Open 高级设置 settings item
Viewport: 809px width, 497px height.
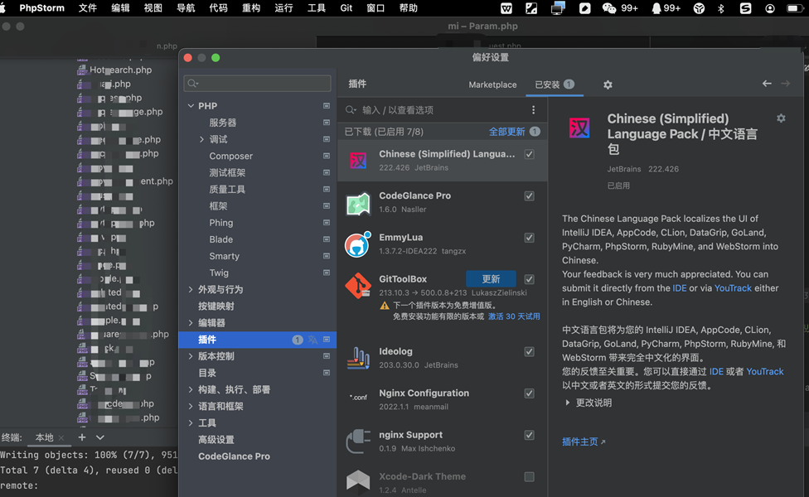pos(216,440)
